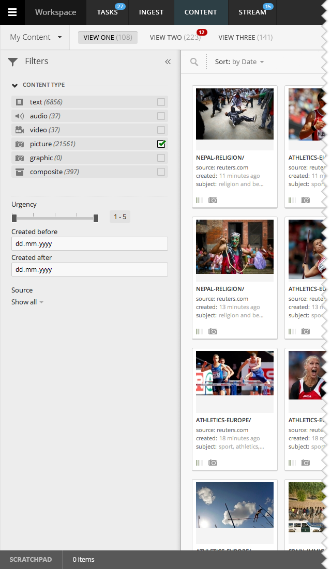Click the Workspace title link
This screenshot has height=569, width=331.
pos(55,12)
